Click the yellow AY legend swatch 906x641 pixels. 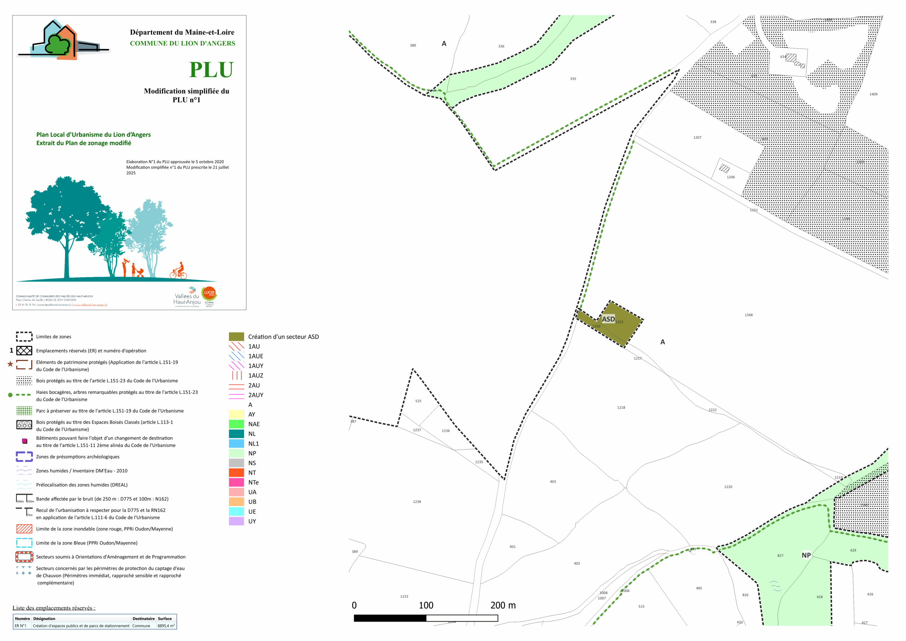click(x=236, y=414)
